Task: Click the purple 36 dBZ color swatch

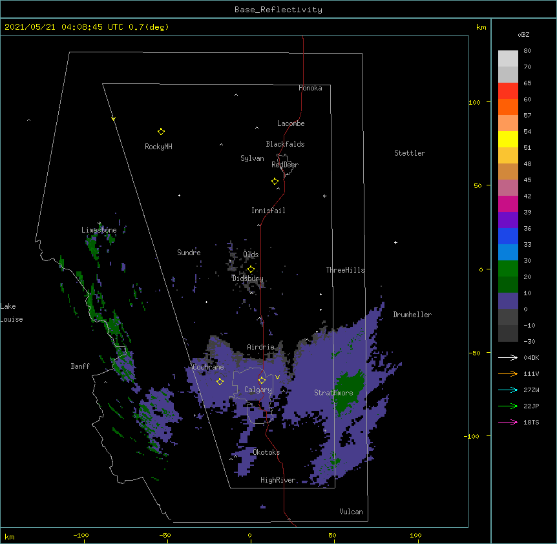Action: pyautogui.click(x=508, y=220)
